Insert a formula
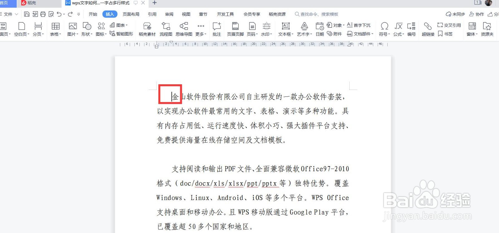 click(x=398, y=29)
